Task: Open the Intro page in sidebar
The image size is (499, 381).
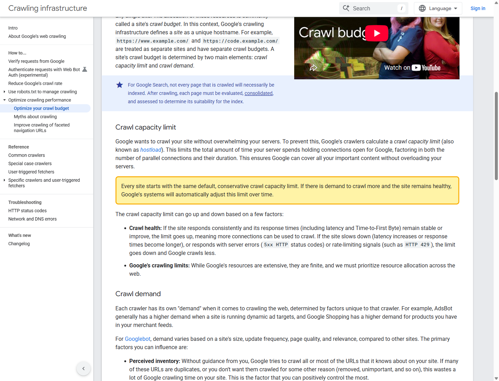Action: pyautogui.click(x=13, y=28)
